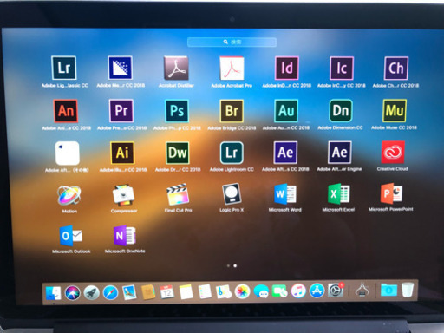Open System Preferences in the Dock
Image resolution: width=444 pixels, height=333 pixels.
(336, 291)
